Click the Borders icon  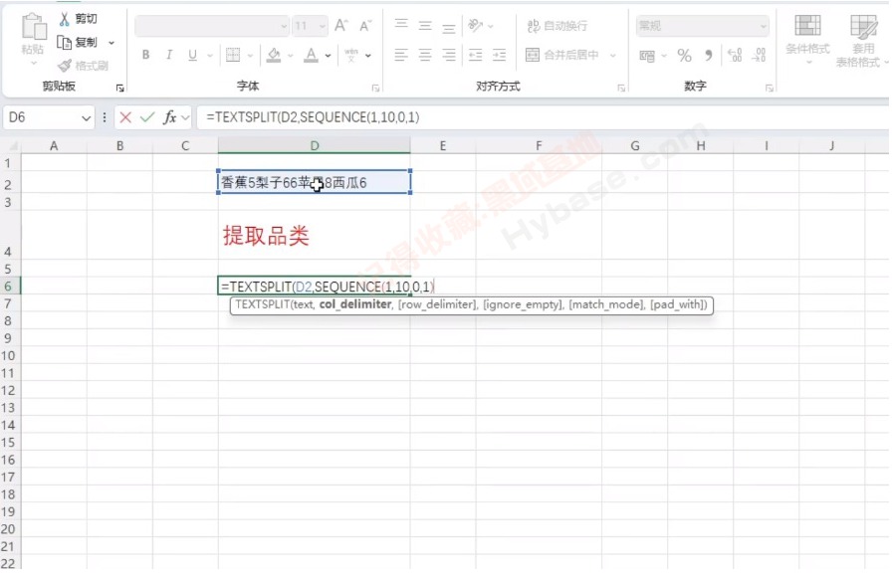click(233, 55)
